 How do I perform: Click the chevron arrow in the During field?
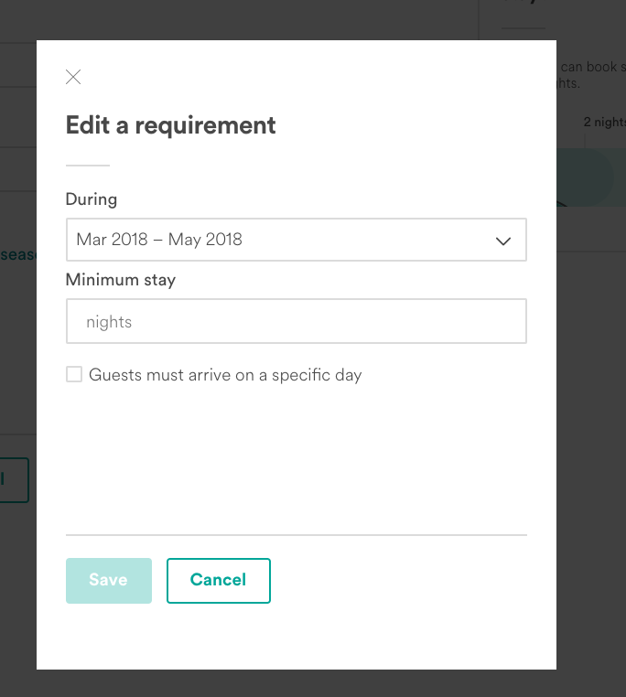click(x=502, y=241)
